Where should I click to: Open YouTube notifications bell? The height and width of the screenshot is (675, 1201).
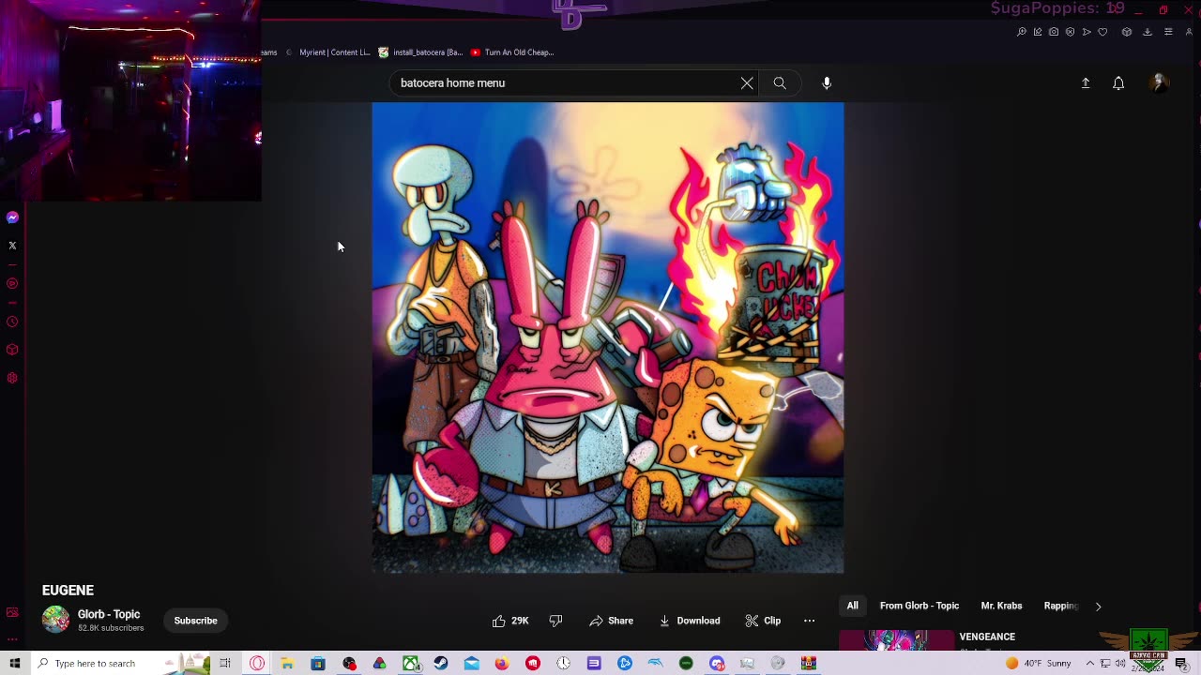click(x=1118, y=83)
